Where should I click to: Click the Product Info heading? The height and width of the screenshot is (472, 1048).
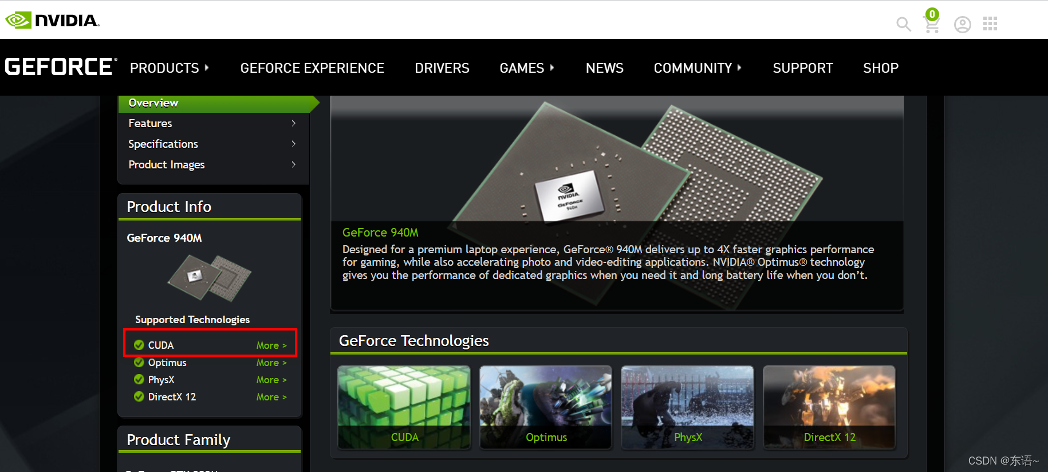coord(169,207)
